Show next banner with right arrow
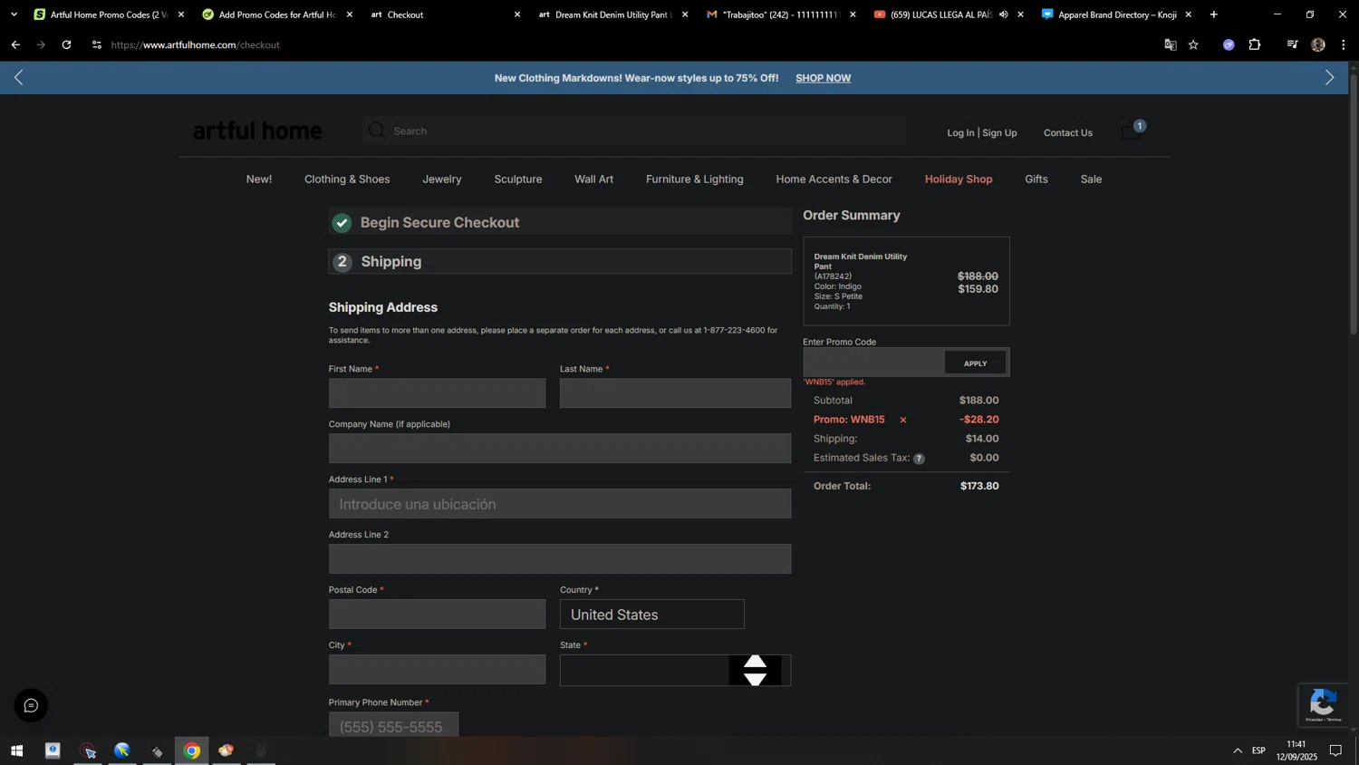1359x765 pixels. coord(1329,78)
